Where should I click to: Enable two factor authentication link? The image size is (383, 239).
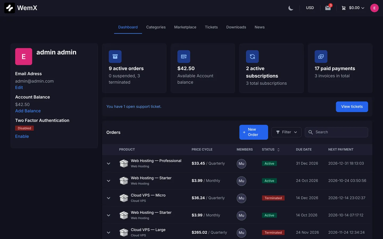[x=22, y=136]
